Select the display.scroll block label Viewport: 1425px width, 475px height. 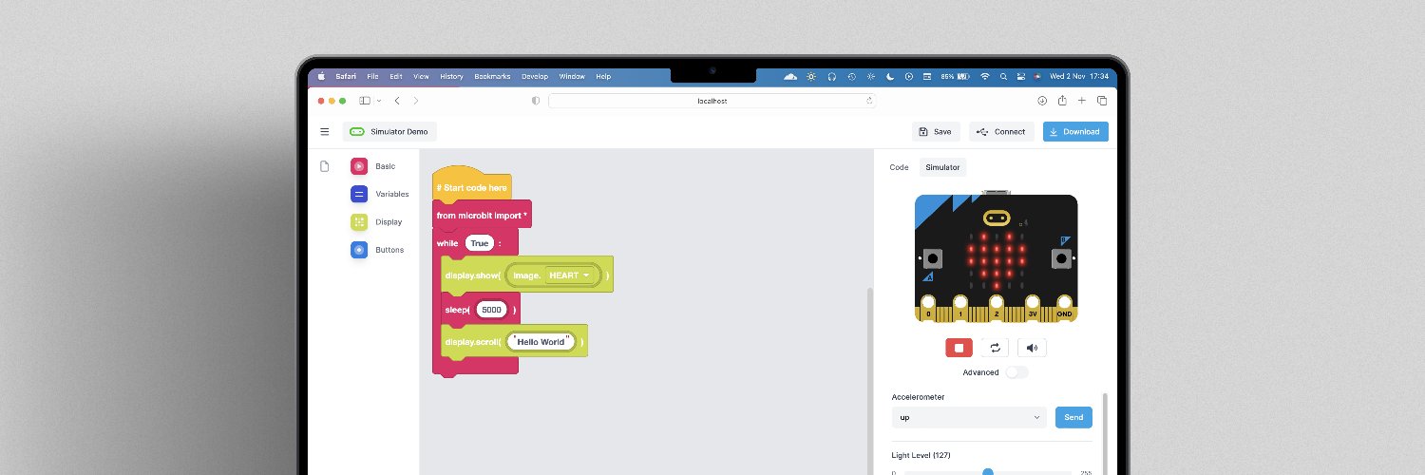[472, 342]
